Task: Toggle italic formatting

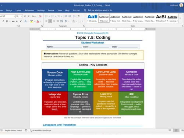Action: [3, 21]
